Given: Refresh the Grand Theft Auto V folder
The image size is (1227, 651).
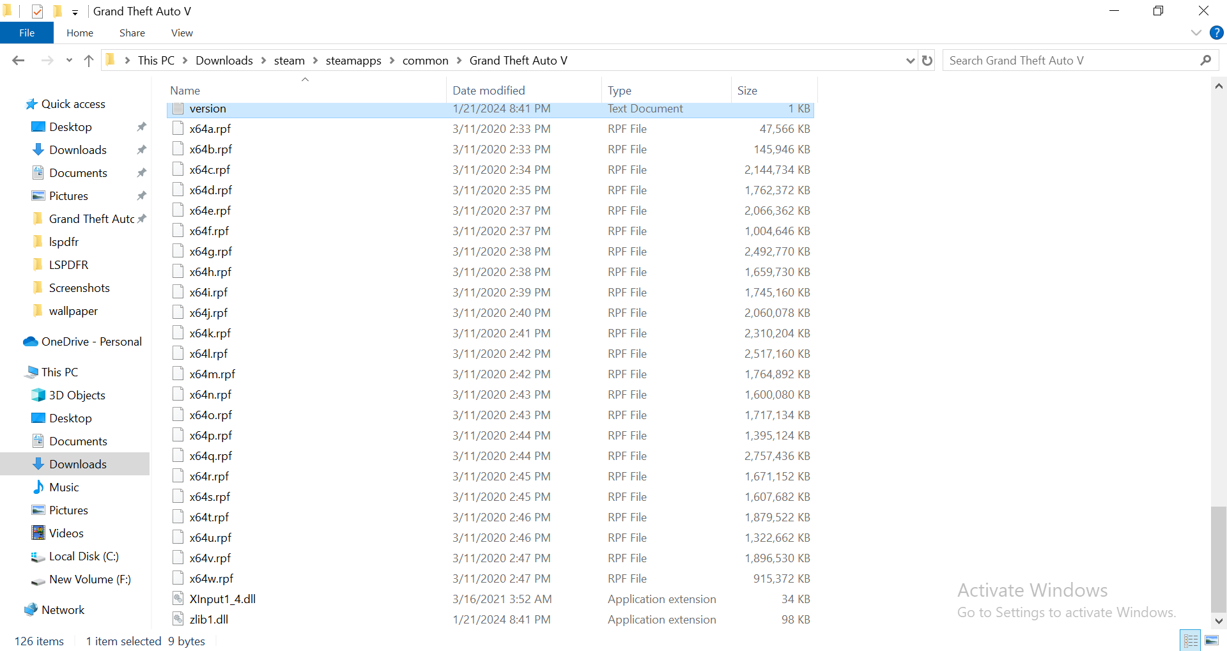Looking at the screenshot, I should (927, 61).
